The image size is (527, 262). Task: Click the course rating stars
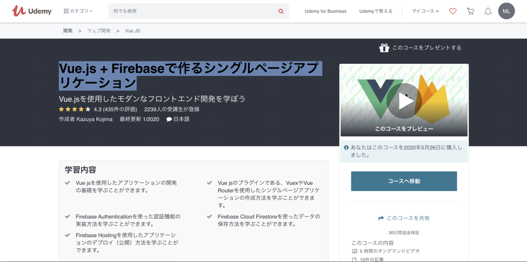(x=75, y=109)
